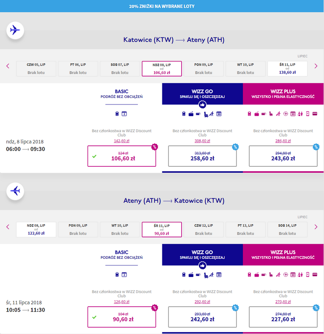Click blue % badge on 227,60 zł fare
This screenshot has width=324, height=334.
coord(316,308)
